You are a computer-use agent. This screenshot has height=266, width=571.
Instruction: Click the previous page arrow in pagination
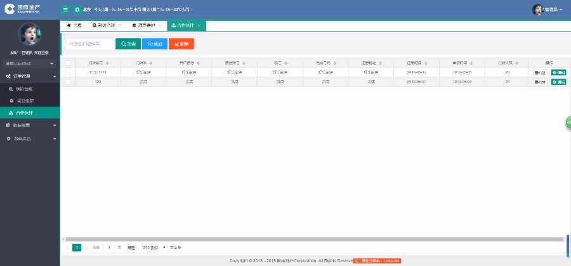(67, 248)
